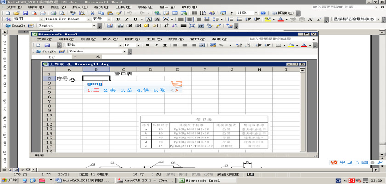Click Word's numbered list icon

coord(231,19)
